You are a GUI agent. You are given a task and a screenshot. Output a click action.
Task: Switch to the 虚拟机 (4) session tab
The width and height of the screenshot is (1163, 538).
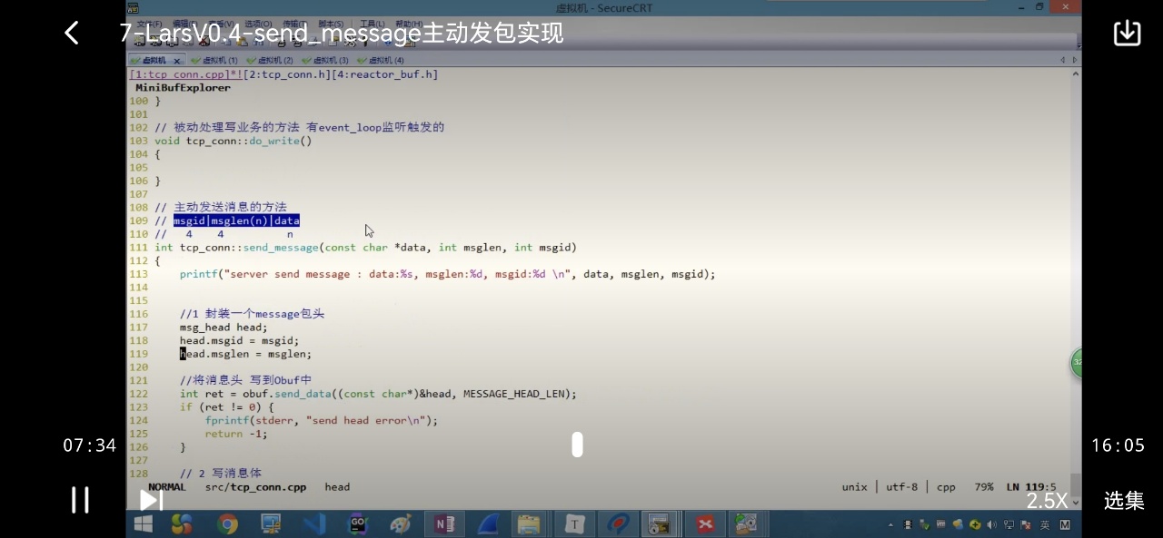tap(381, 60)
